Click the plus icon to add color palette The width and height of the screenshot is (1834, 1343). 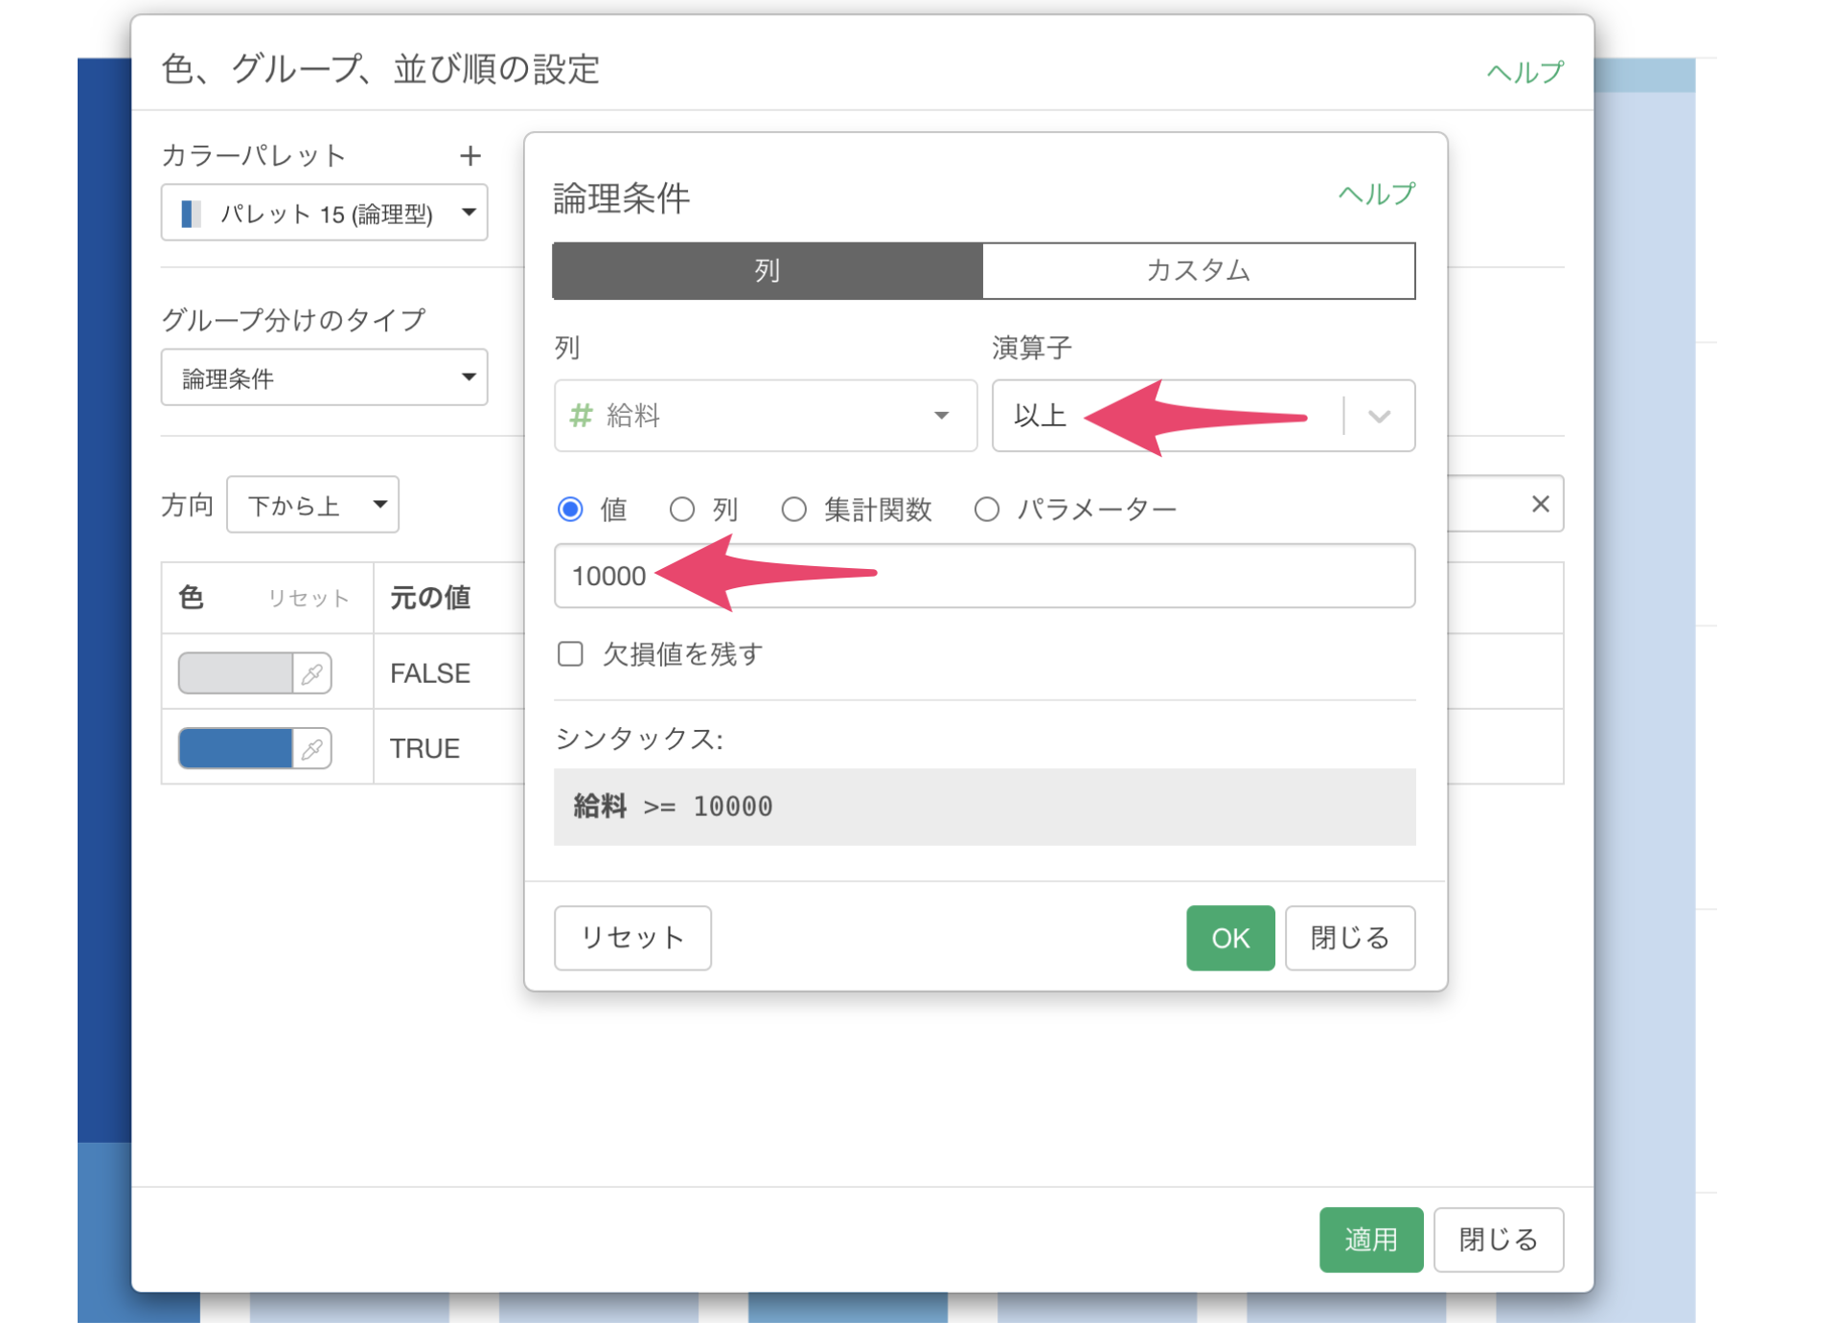[470, 155]
